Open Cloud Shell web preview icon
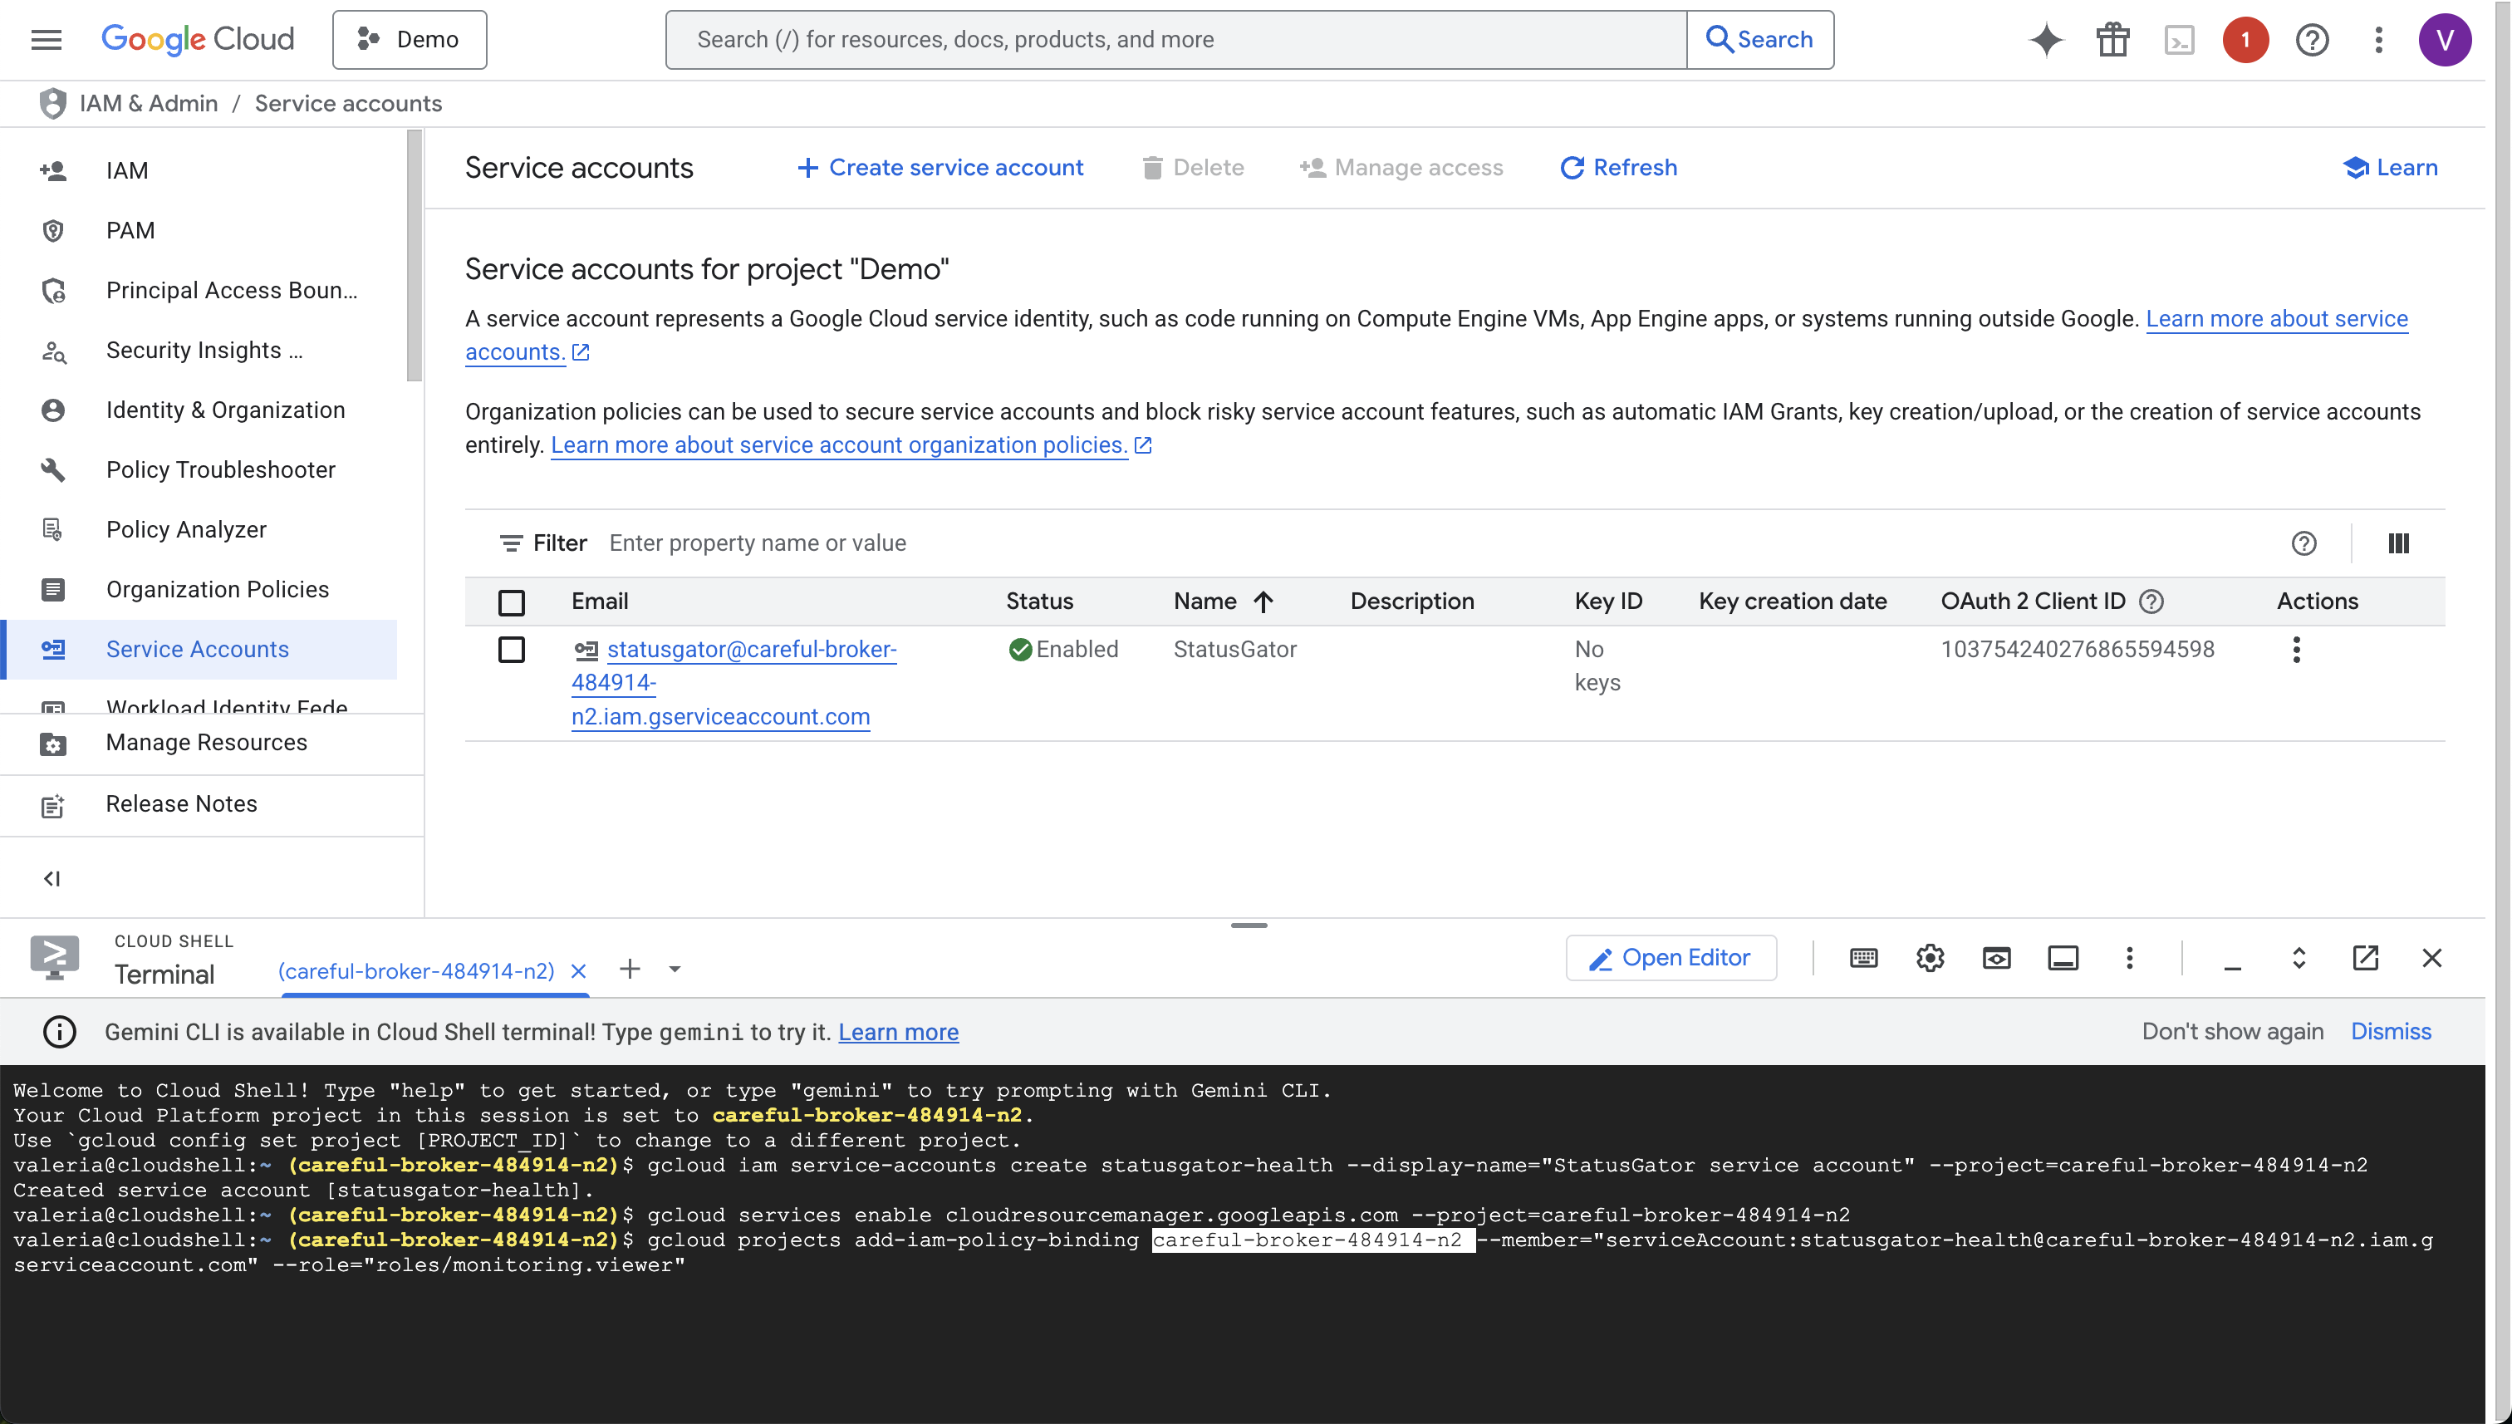The height and width of the screenshot is (1424, 2512). coord(1995,957)
